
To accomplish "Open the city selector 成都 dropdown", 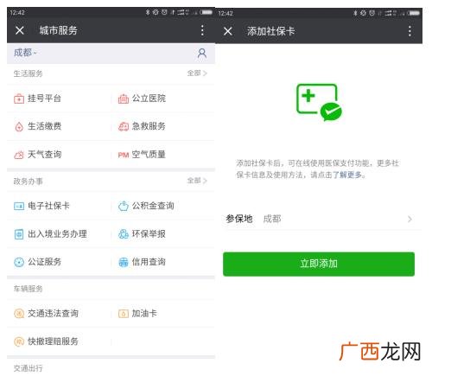I will tap(25, 53).
